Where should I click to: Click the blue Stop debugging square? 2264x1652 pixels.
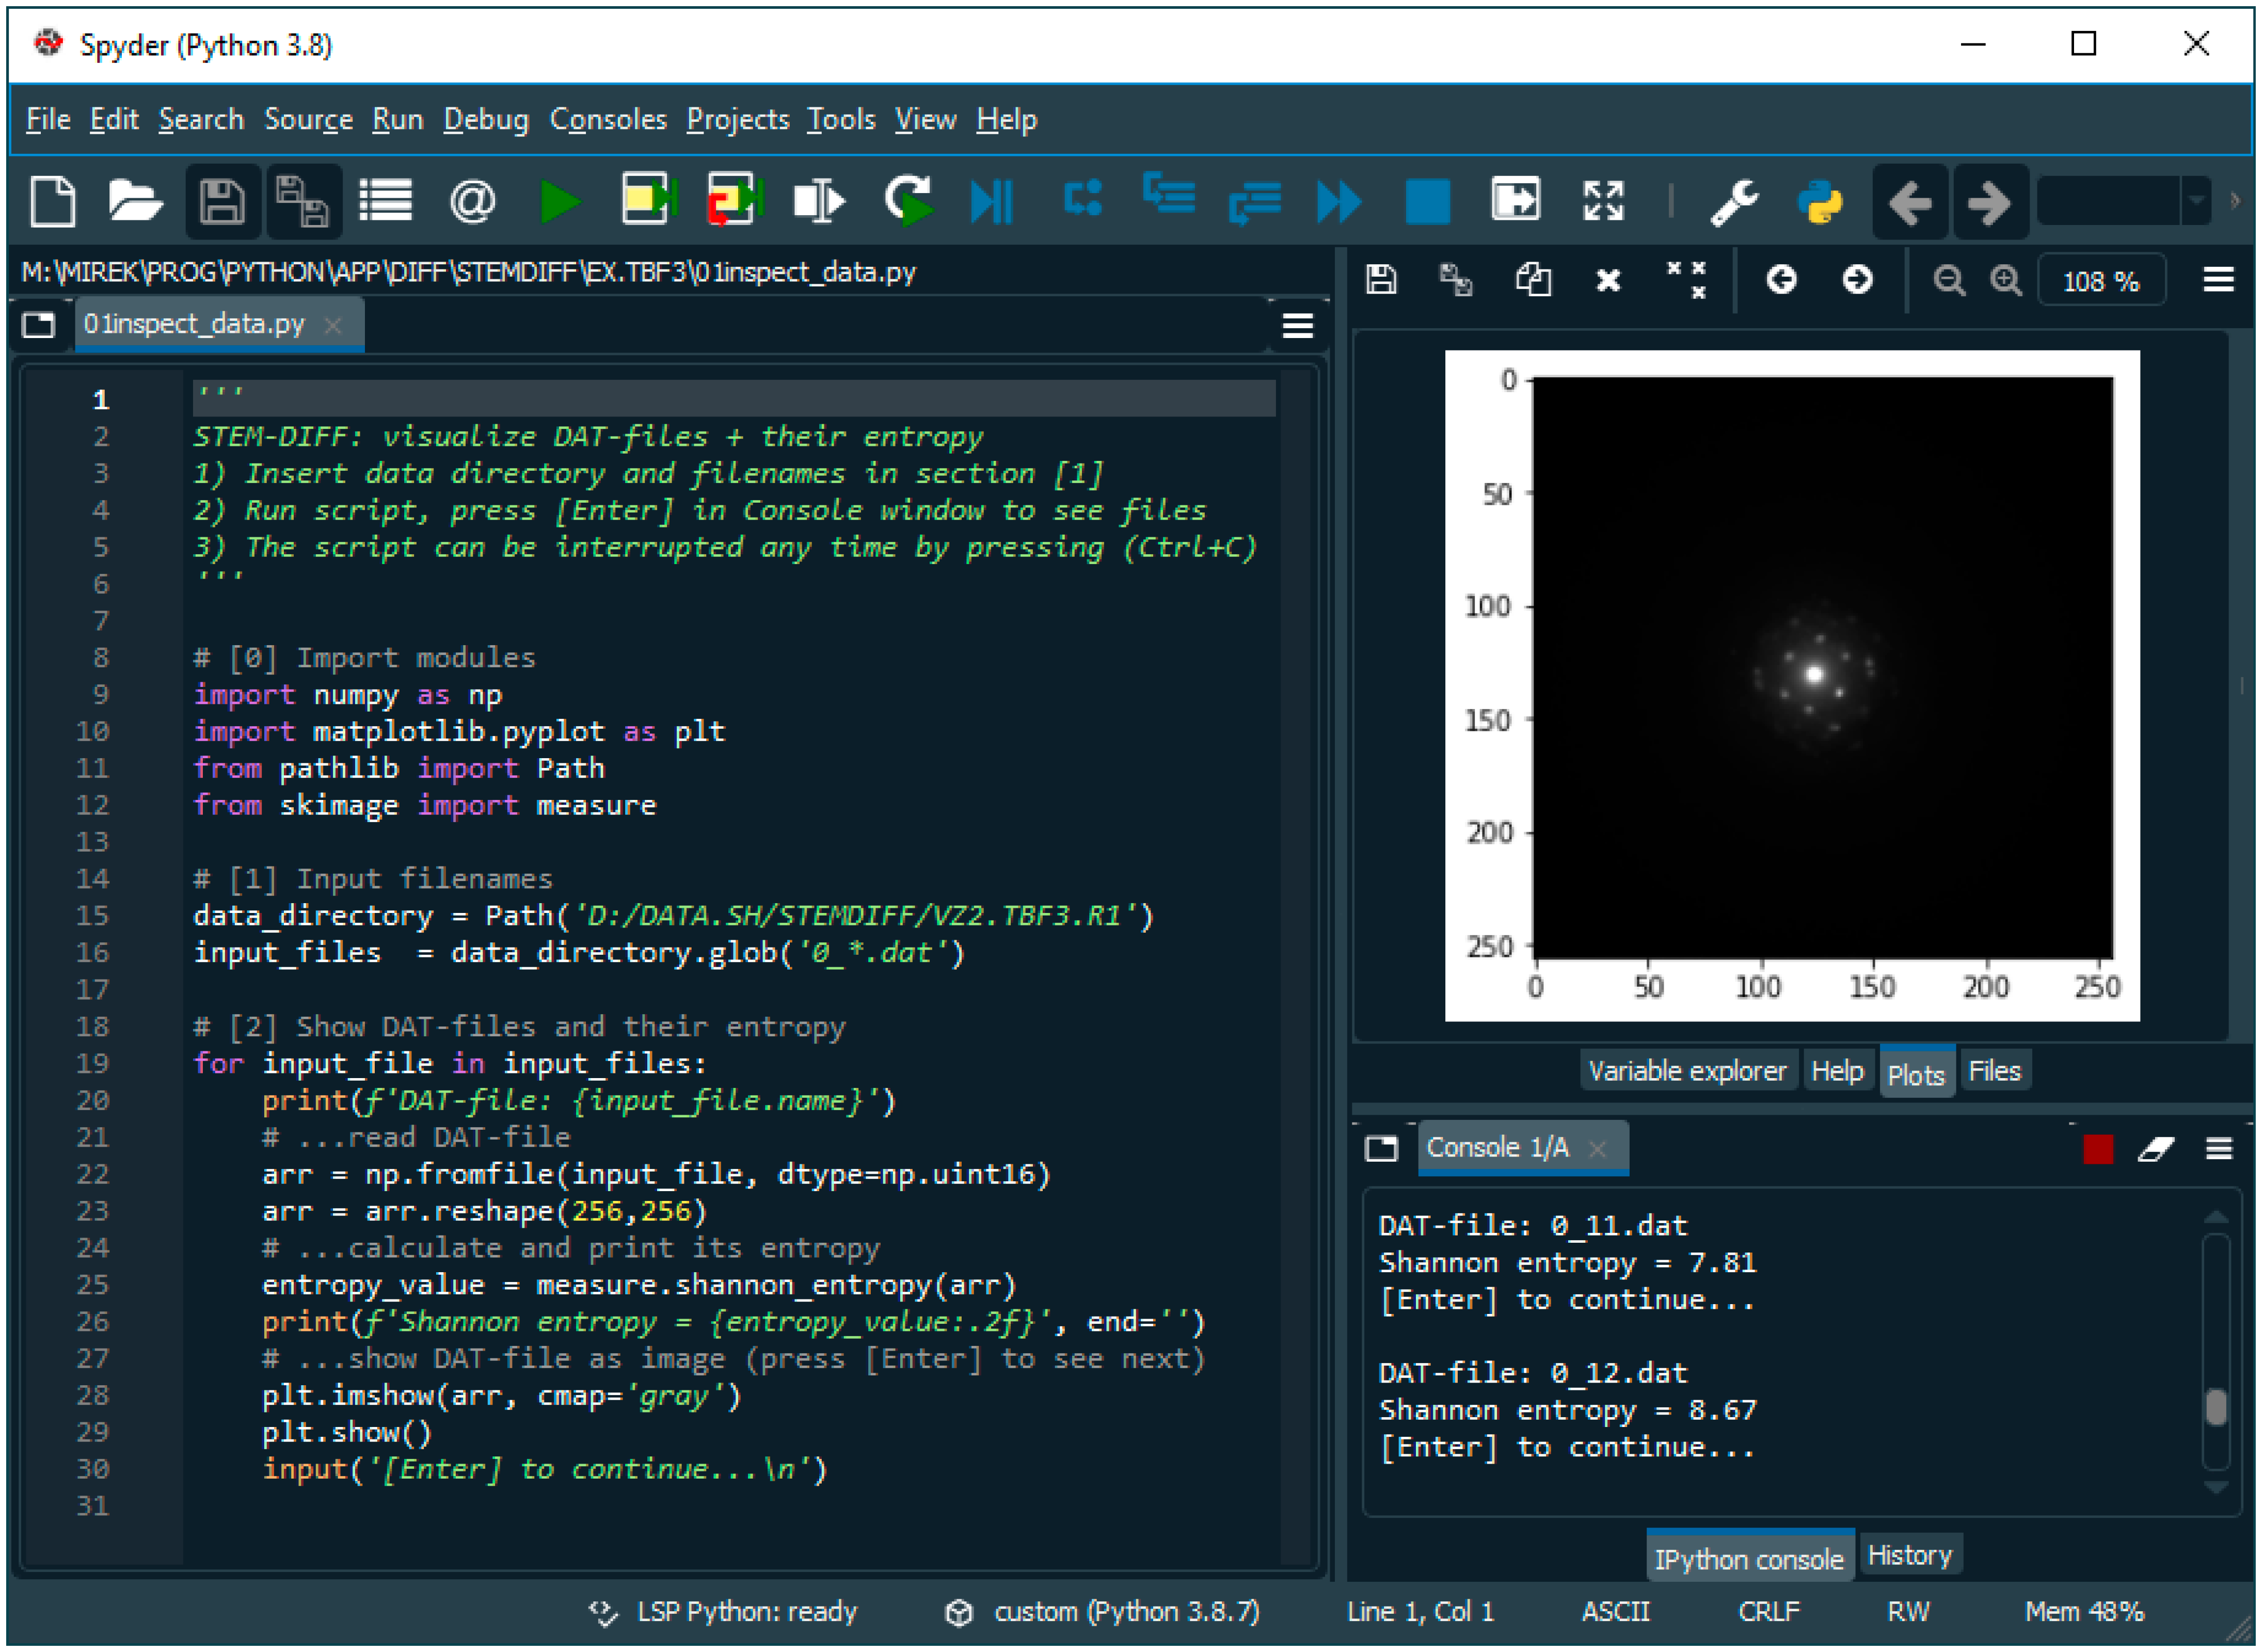1427,202
